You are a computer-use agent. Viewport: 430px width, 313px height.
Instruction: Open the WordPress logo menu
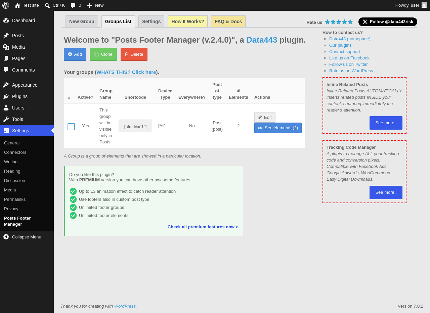(6, 5)
